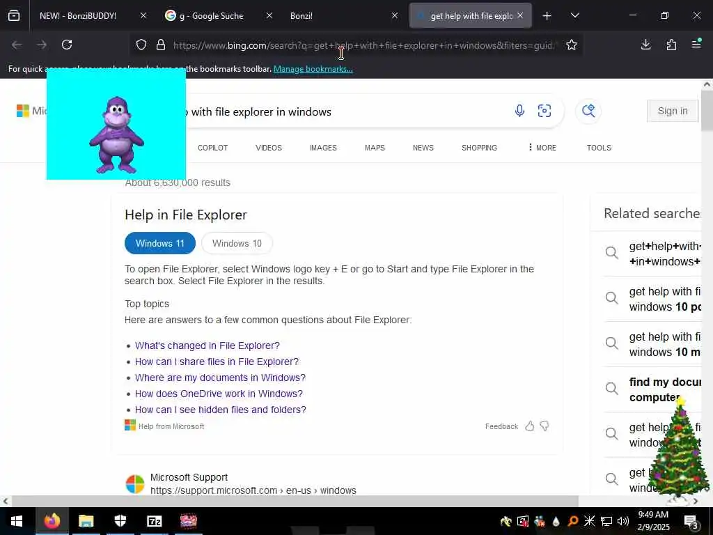713x535 pixels.
Task: Click the Sign in button
Action: click(x=673, y=111)
